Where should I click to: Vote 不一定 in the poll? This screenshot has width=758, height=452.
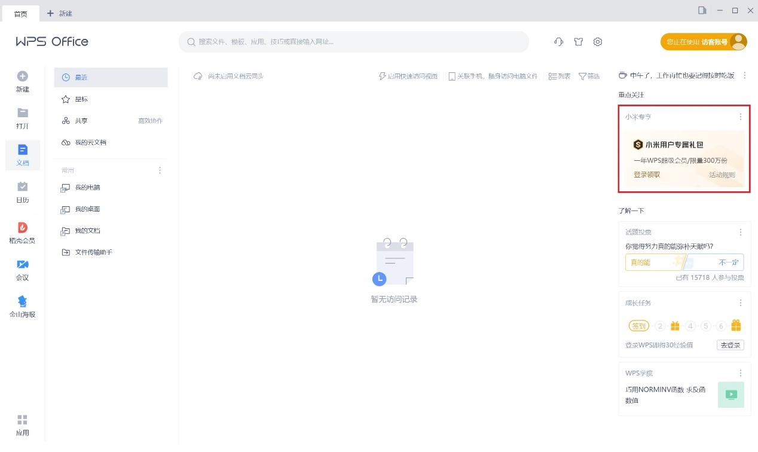716,262
